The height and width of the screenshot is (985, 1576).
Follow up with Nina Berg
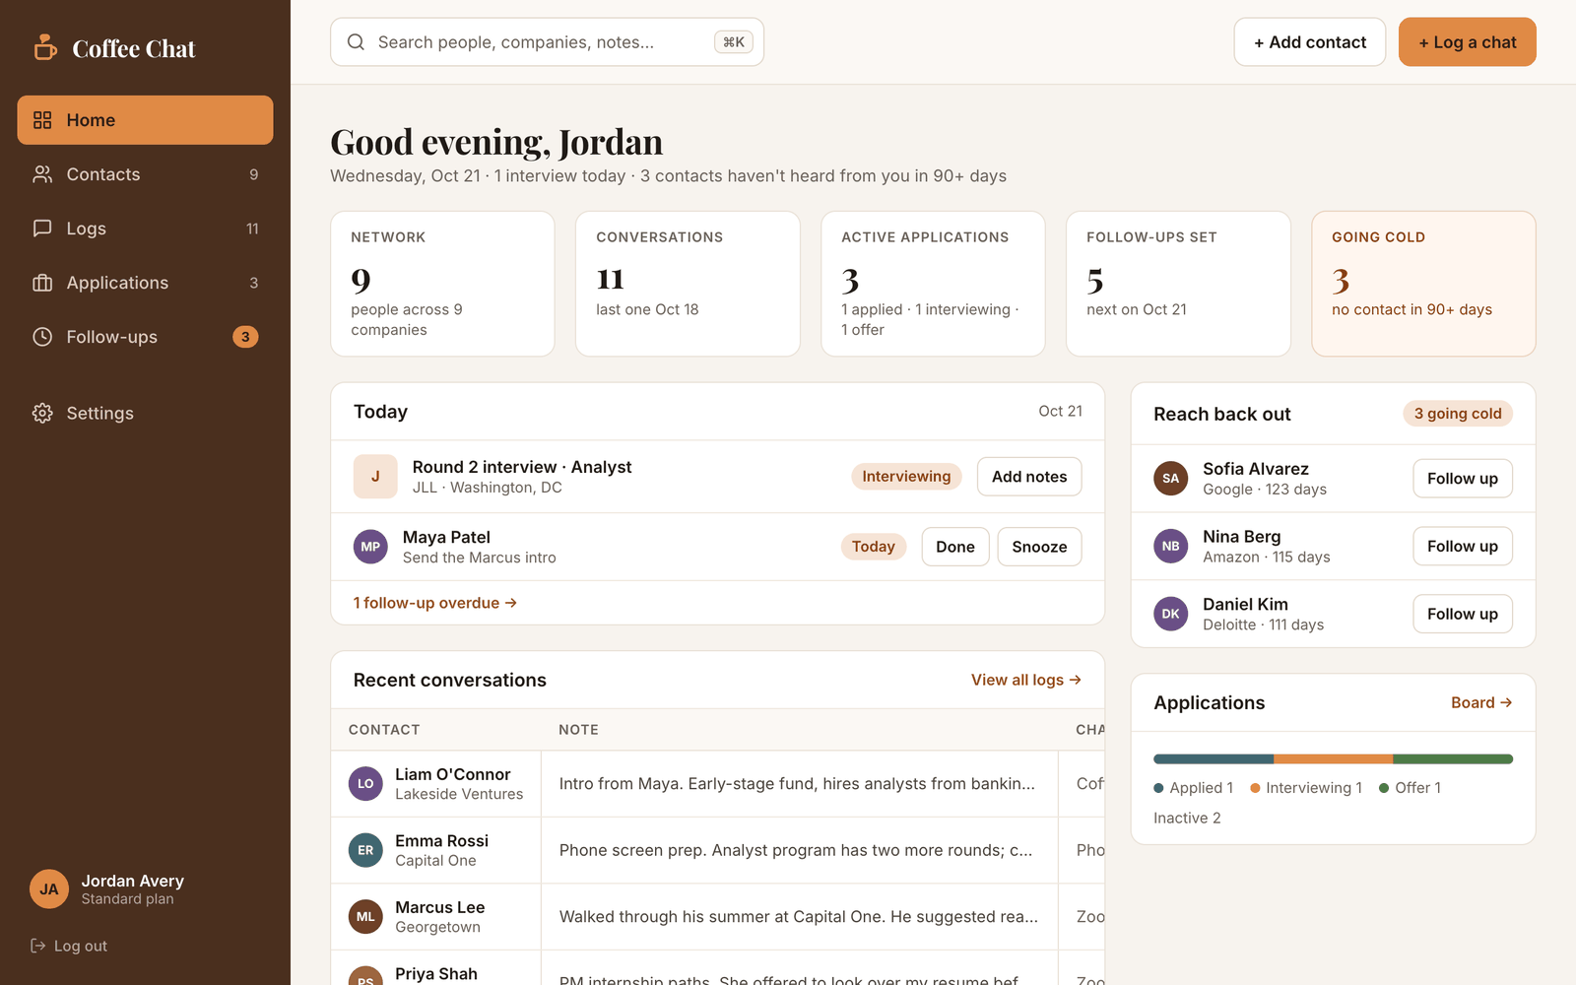tap(1463, 546)
